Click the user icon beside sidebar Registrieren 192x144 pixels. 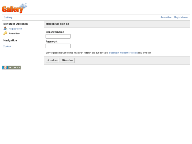coord(5,29)
